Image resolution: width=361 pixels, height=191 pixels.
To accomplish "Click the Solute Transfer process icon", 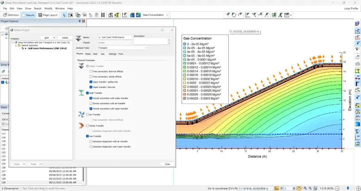I will pos(81,125).
